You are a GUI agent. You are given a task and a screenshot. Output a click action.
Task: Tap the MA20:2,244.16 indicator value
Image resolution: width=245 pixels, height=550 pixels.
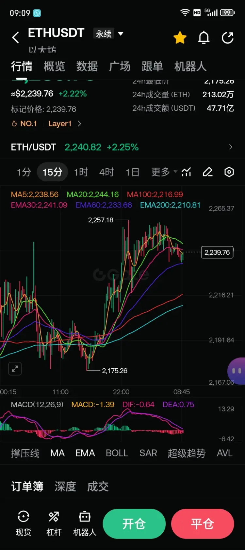[92, 194]
